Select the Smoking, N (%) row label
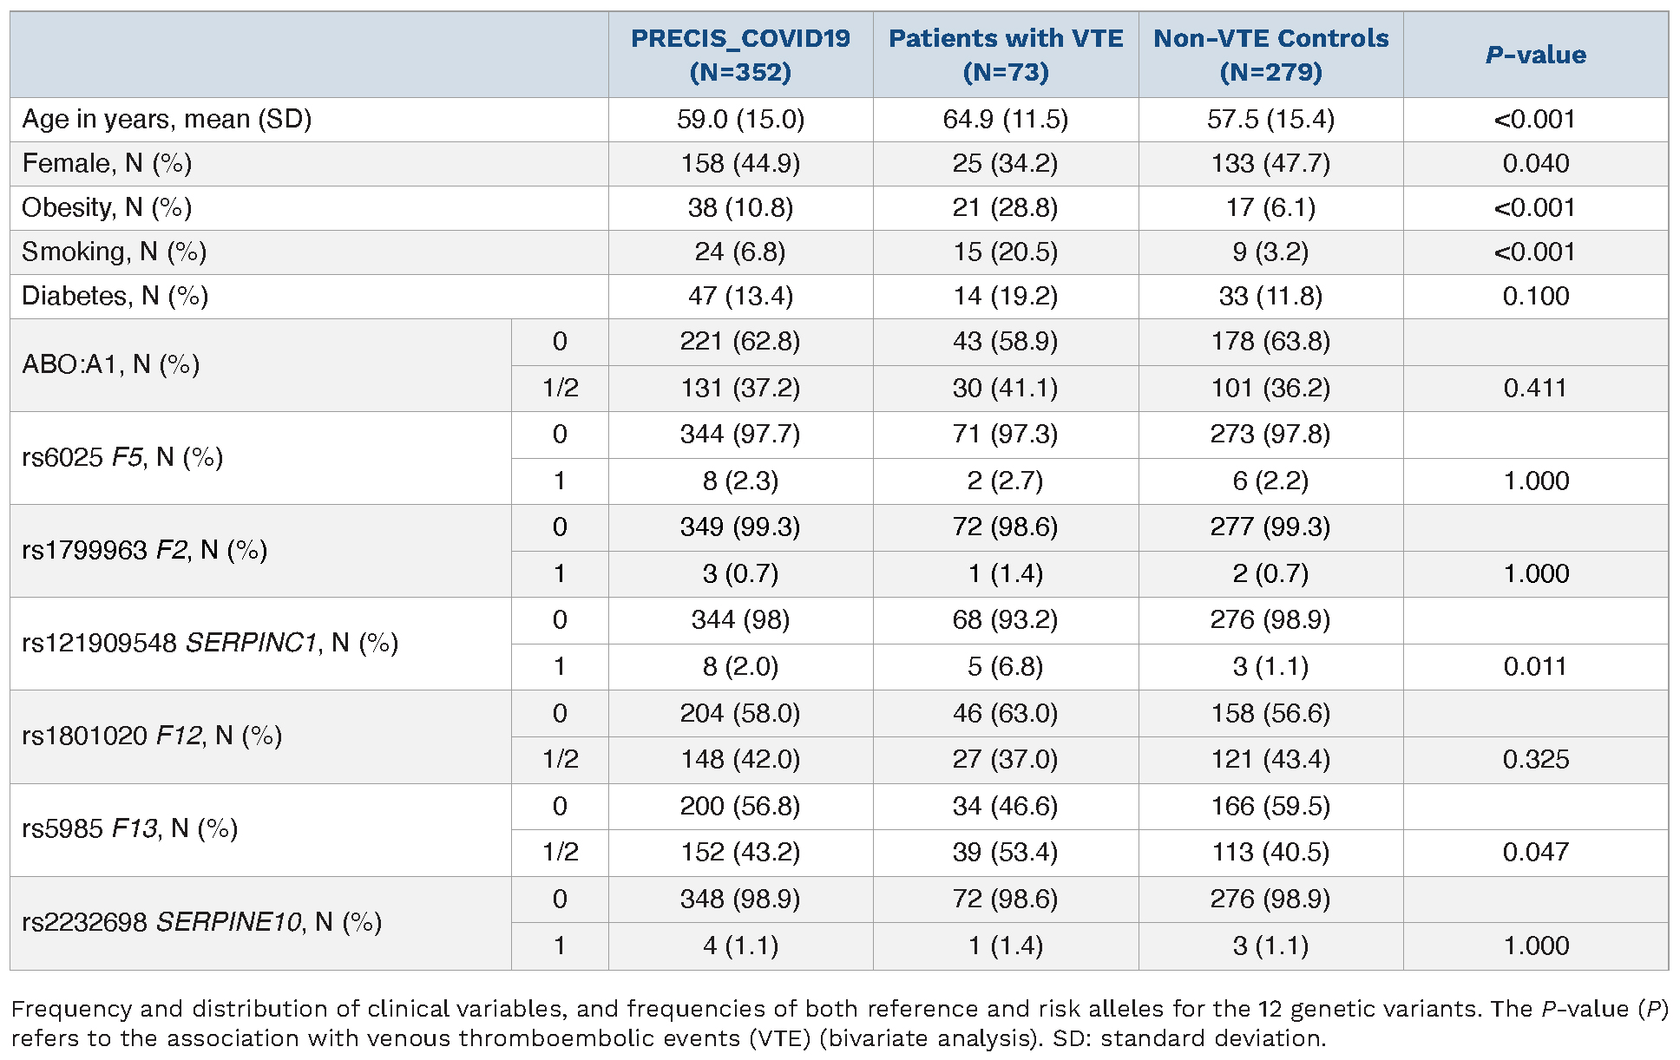The height and width of the screenshot is (1060, 1680). [114, 252]
